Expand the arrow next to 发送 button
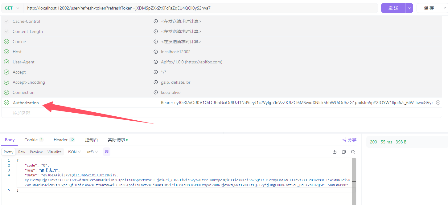The image size is (448, 205). (x=409, y=8)
